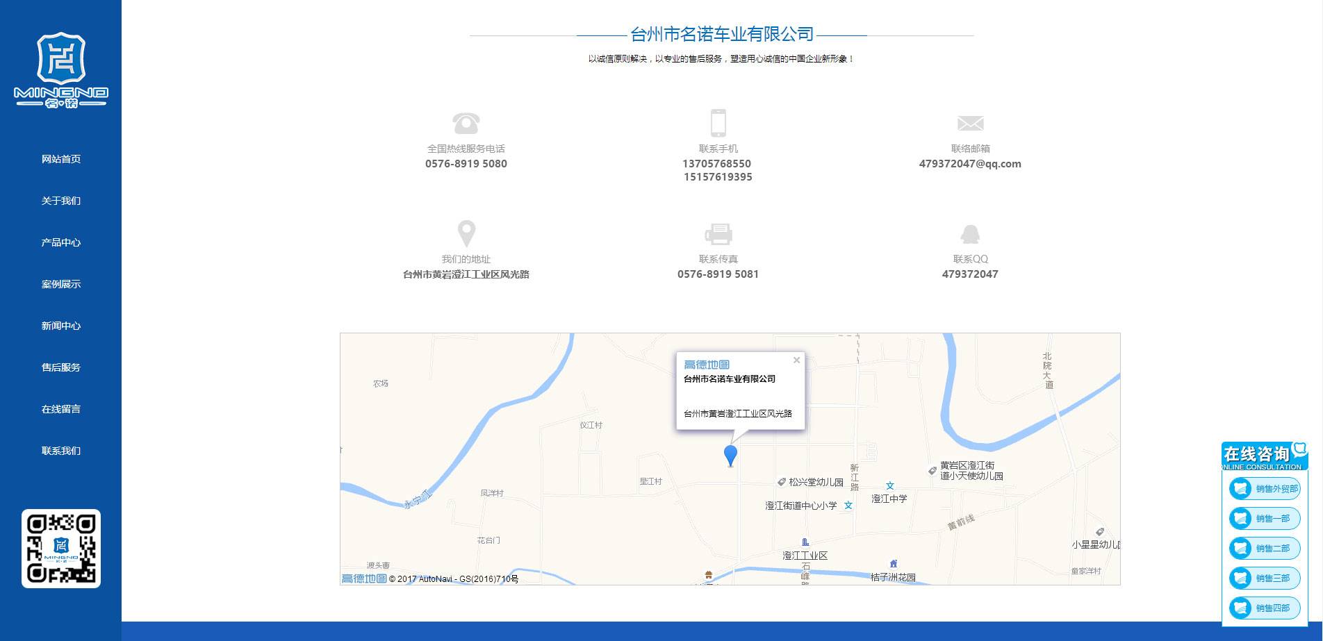Select 案例展示 in the navigation
Screen dimensions: 1323x641
(61, 284)
